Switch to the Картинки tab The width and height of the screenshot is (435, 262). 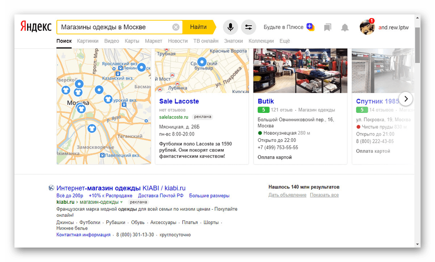click(x=88, y=41)
